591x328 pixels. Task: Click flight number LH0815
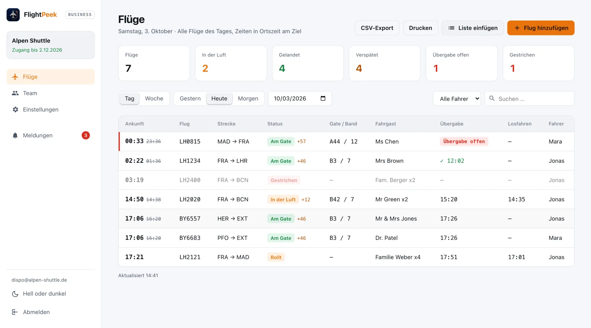[x=190, y=142]
